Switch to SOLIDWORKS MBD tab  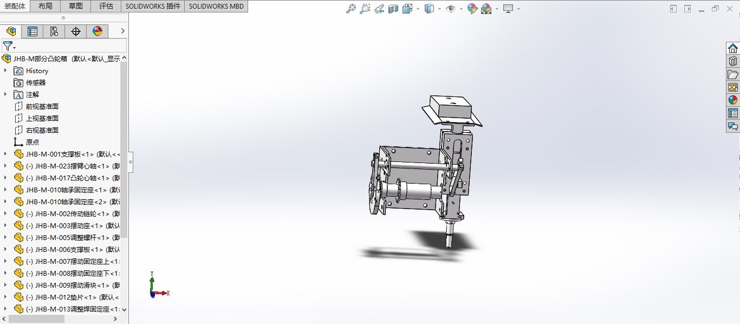[216, 6]
